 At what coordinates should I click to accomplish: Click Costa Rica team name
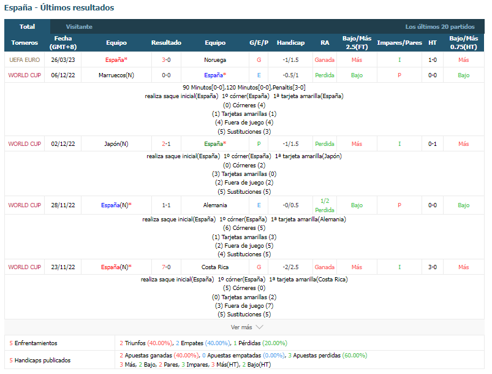pyautogui.click(x=215, y=267)
